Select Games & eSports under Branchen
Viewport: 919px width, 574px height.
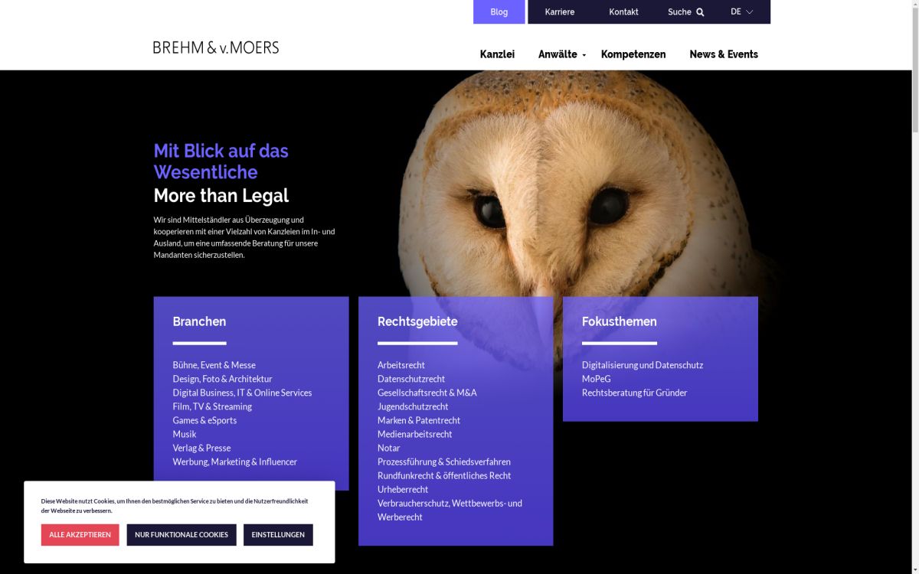[x=204, y=420]
